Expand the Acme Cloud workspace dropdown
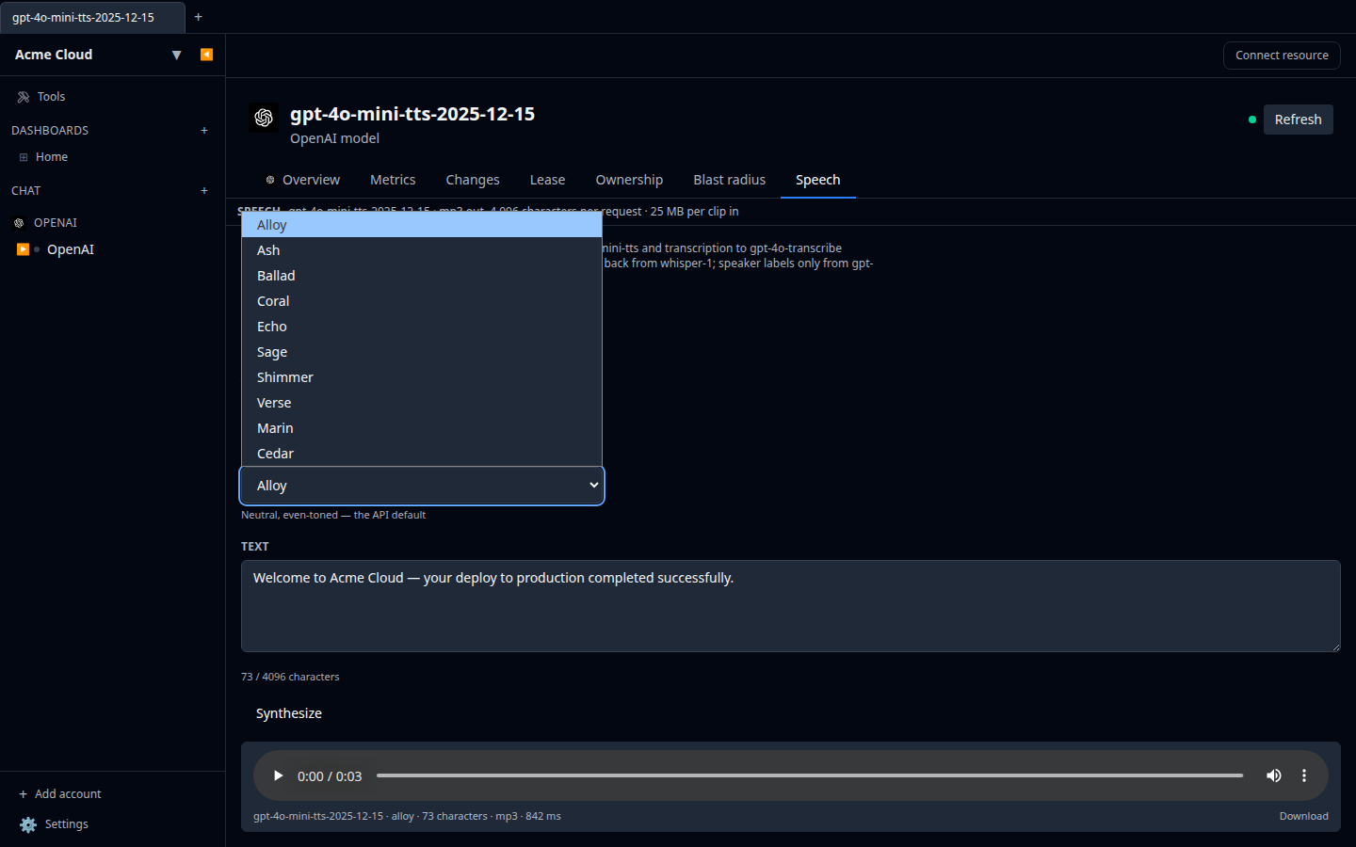 pyautogui.click(x=176, y=55)
